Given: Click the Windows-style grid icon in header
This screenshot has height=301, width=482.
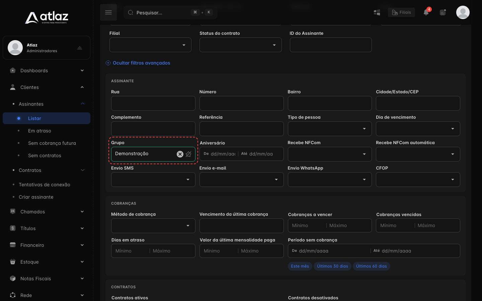Looking at the screenshot, I should coord(377,12).
